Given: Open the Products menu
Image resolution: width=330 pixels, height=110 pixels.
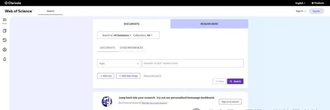Looking at the screenshot, I should pyautogui.click(x=318, y=3).
